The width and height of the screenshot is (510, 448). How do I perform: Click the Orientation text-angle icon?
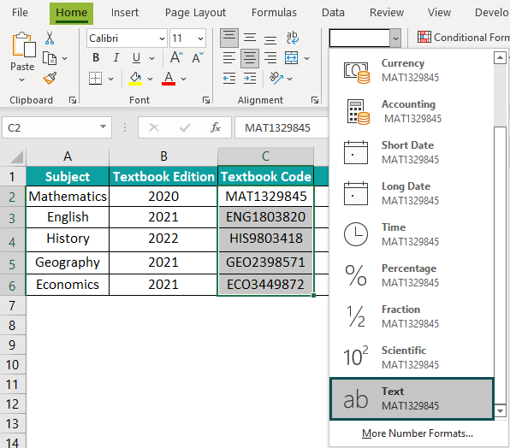tap(276, 78)
